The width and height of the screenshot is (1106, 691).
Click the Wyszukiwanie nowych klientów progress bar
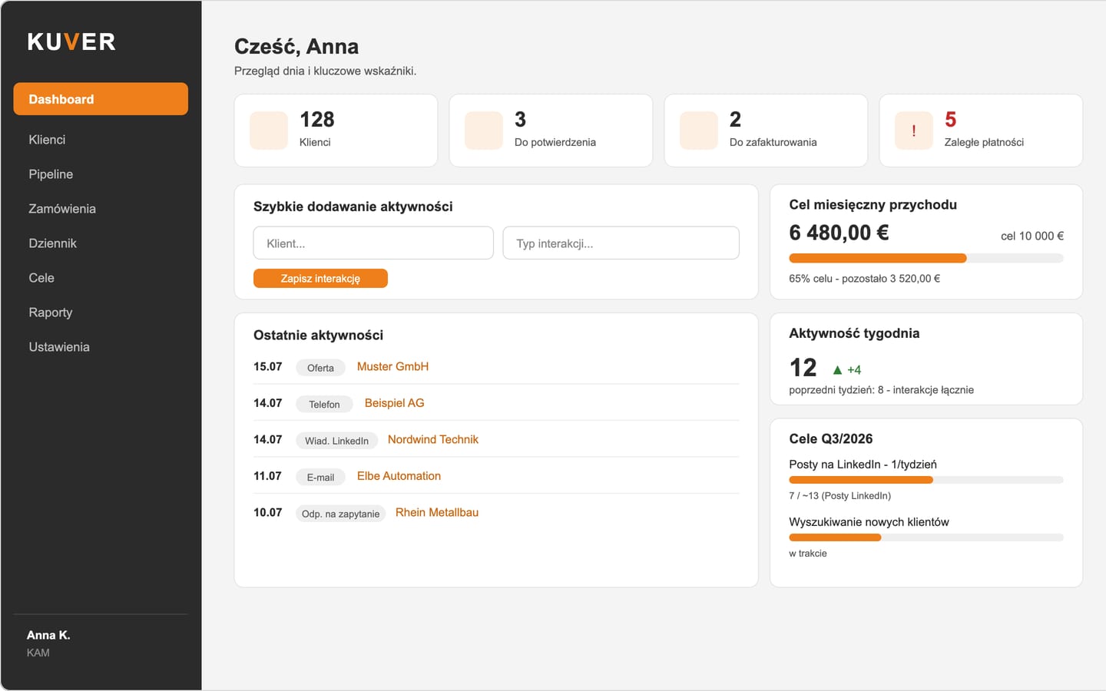pos(926,537)
